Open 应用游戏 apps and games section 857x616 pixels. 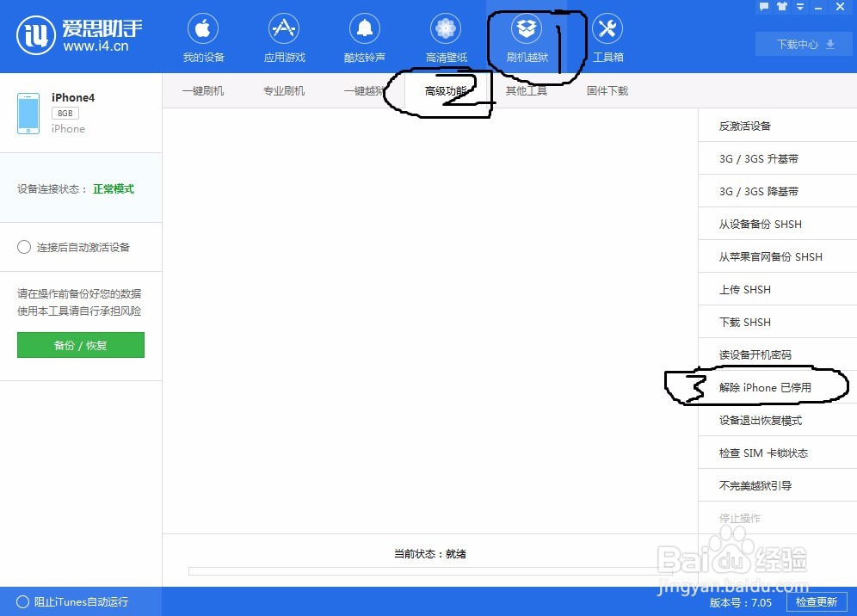(284, 38)
